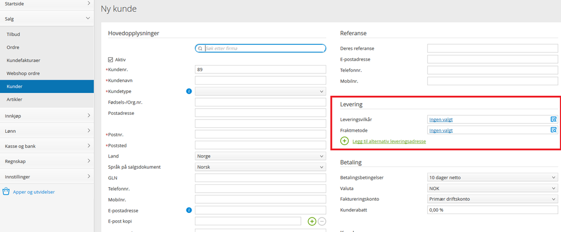
Task: Click the Kundenavn input field
Action: 261,81
